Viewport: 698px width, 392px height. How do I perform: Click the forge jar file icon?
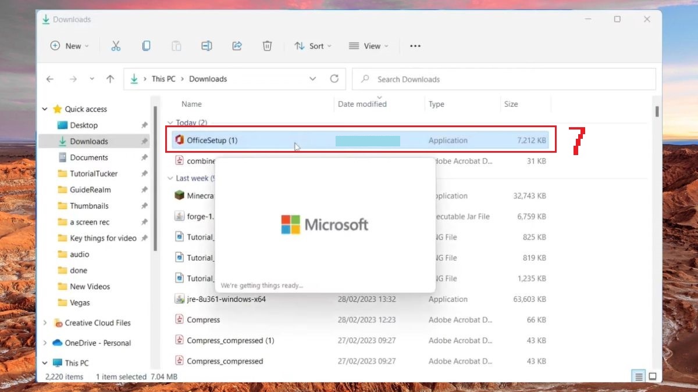pyautogui.click(x=180, y=216)
